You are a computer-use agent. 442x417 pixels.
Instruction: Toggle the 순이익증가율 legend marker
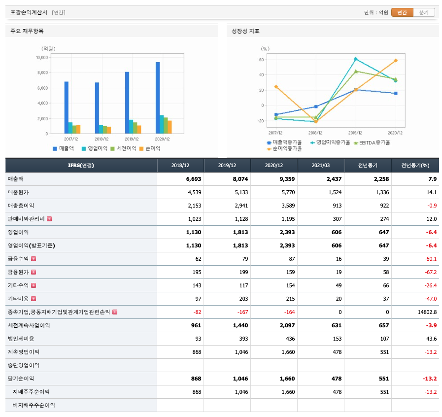[269, 149]
